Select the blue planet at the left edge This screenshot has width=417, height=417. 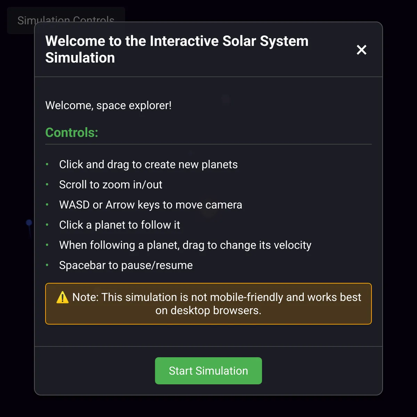click(29, 223)
